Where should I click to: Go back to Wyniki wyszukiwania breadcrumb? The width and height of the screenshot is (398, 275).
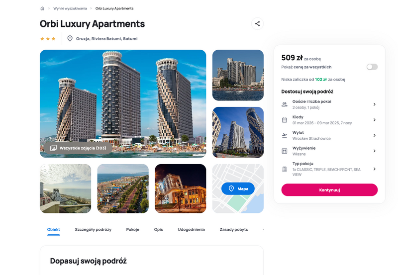[x=70, y=8]
